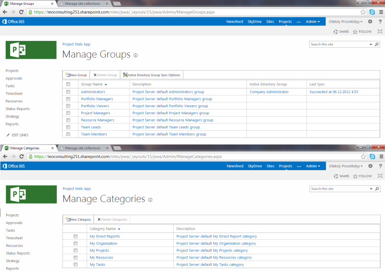The height and width of the screenshot is (272, 385).
Task: Expand Admin dropdown in Manage Categories window
Action: click(313, 166)
